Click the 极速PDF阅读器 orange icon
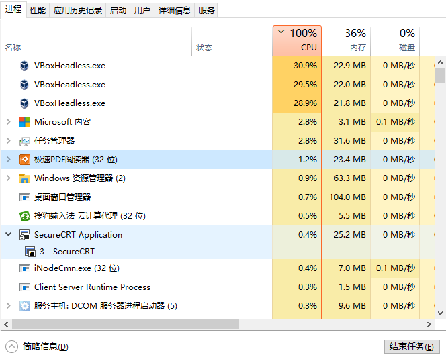 25,160
